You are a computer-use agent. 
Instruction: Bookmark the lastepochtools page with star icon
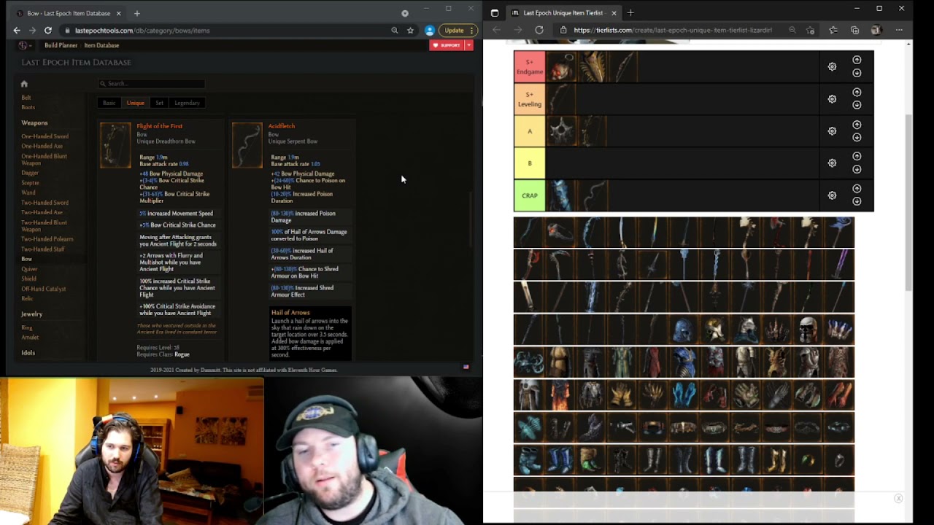[411, 31]
